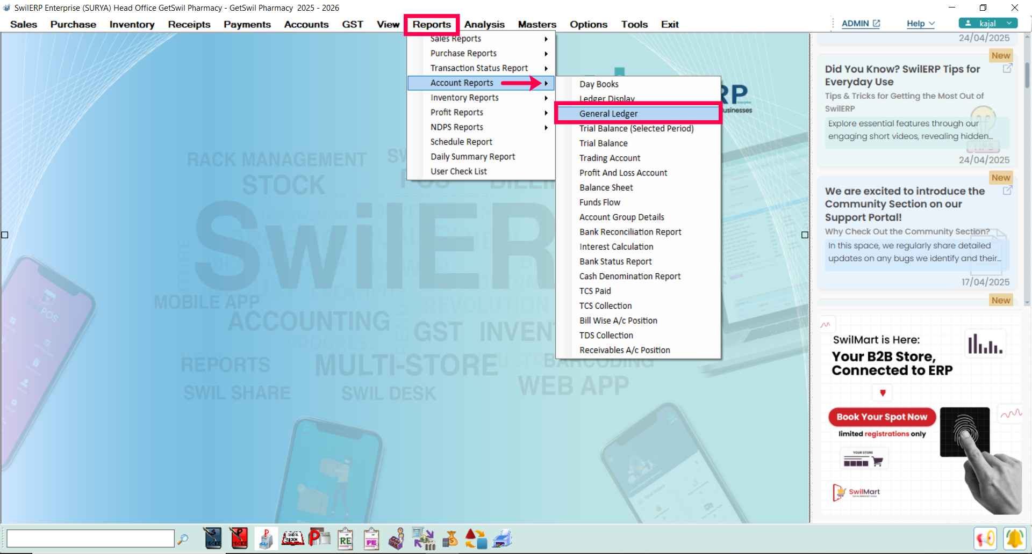Open external link on SwilERP Tips card
This screenshot has height=554, width=1032.
(1008, 68)
